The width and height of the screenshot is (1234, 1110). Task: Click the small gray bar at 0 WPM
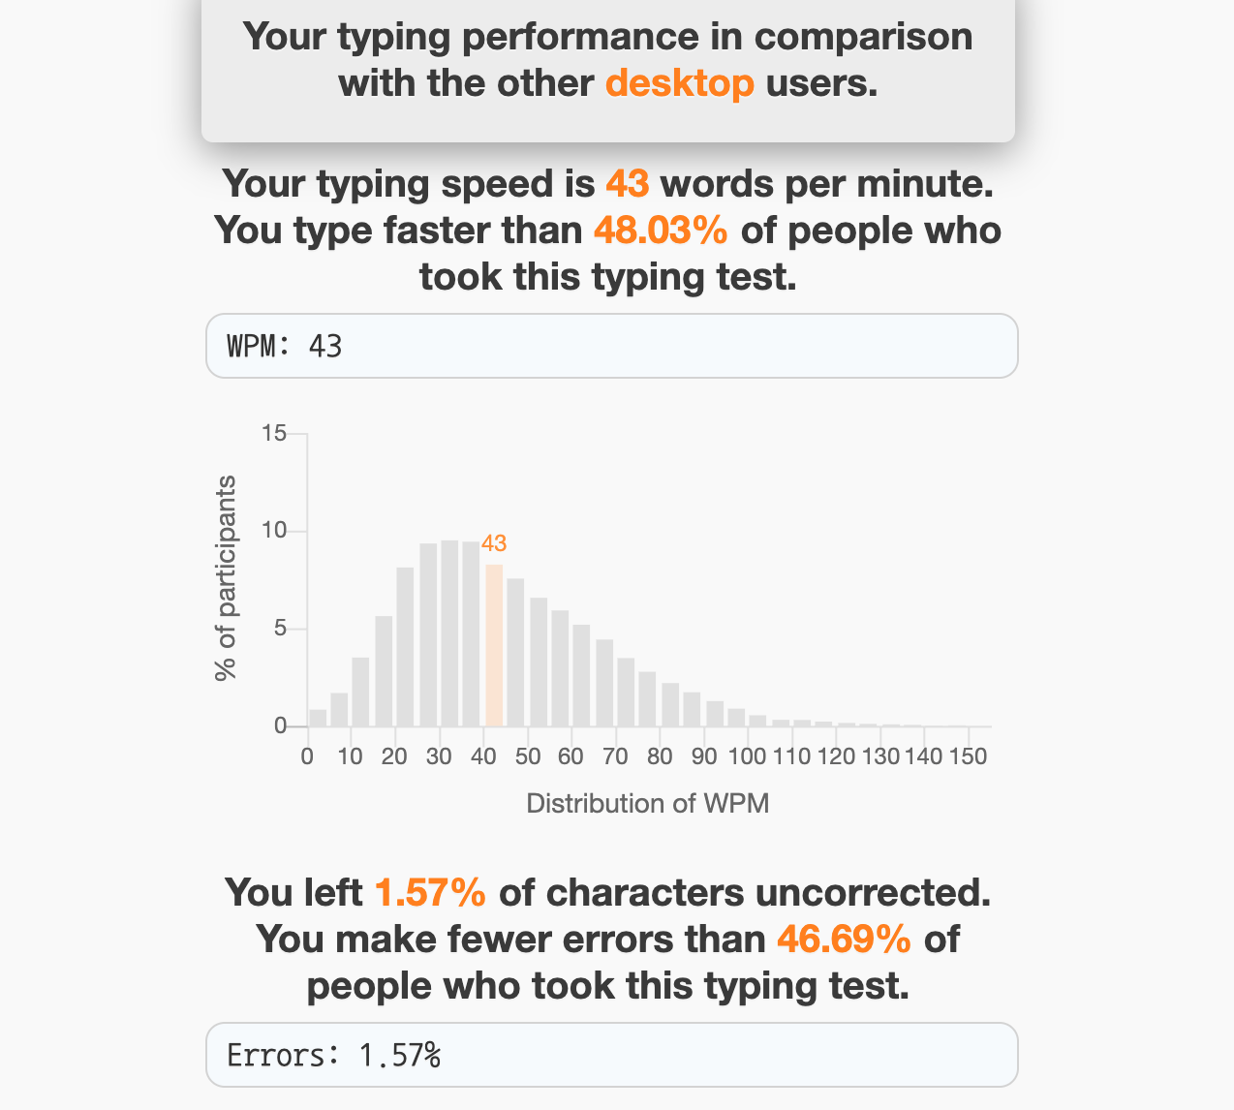318,718
